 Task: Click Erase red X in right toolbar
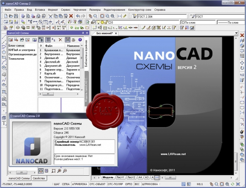point(242,35)
